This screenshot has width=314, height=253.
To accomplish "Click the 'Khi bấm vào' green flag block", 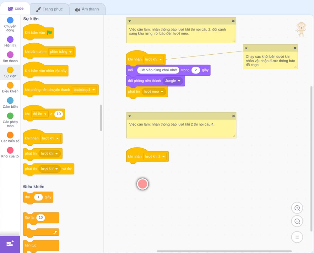I will pyautogui.click(x=38, y=33).
